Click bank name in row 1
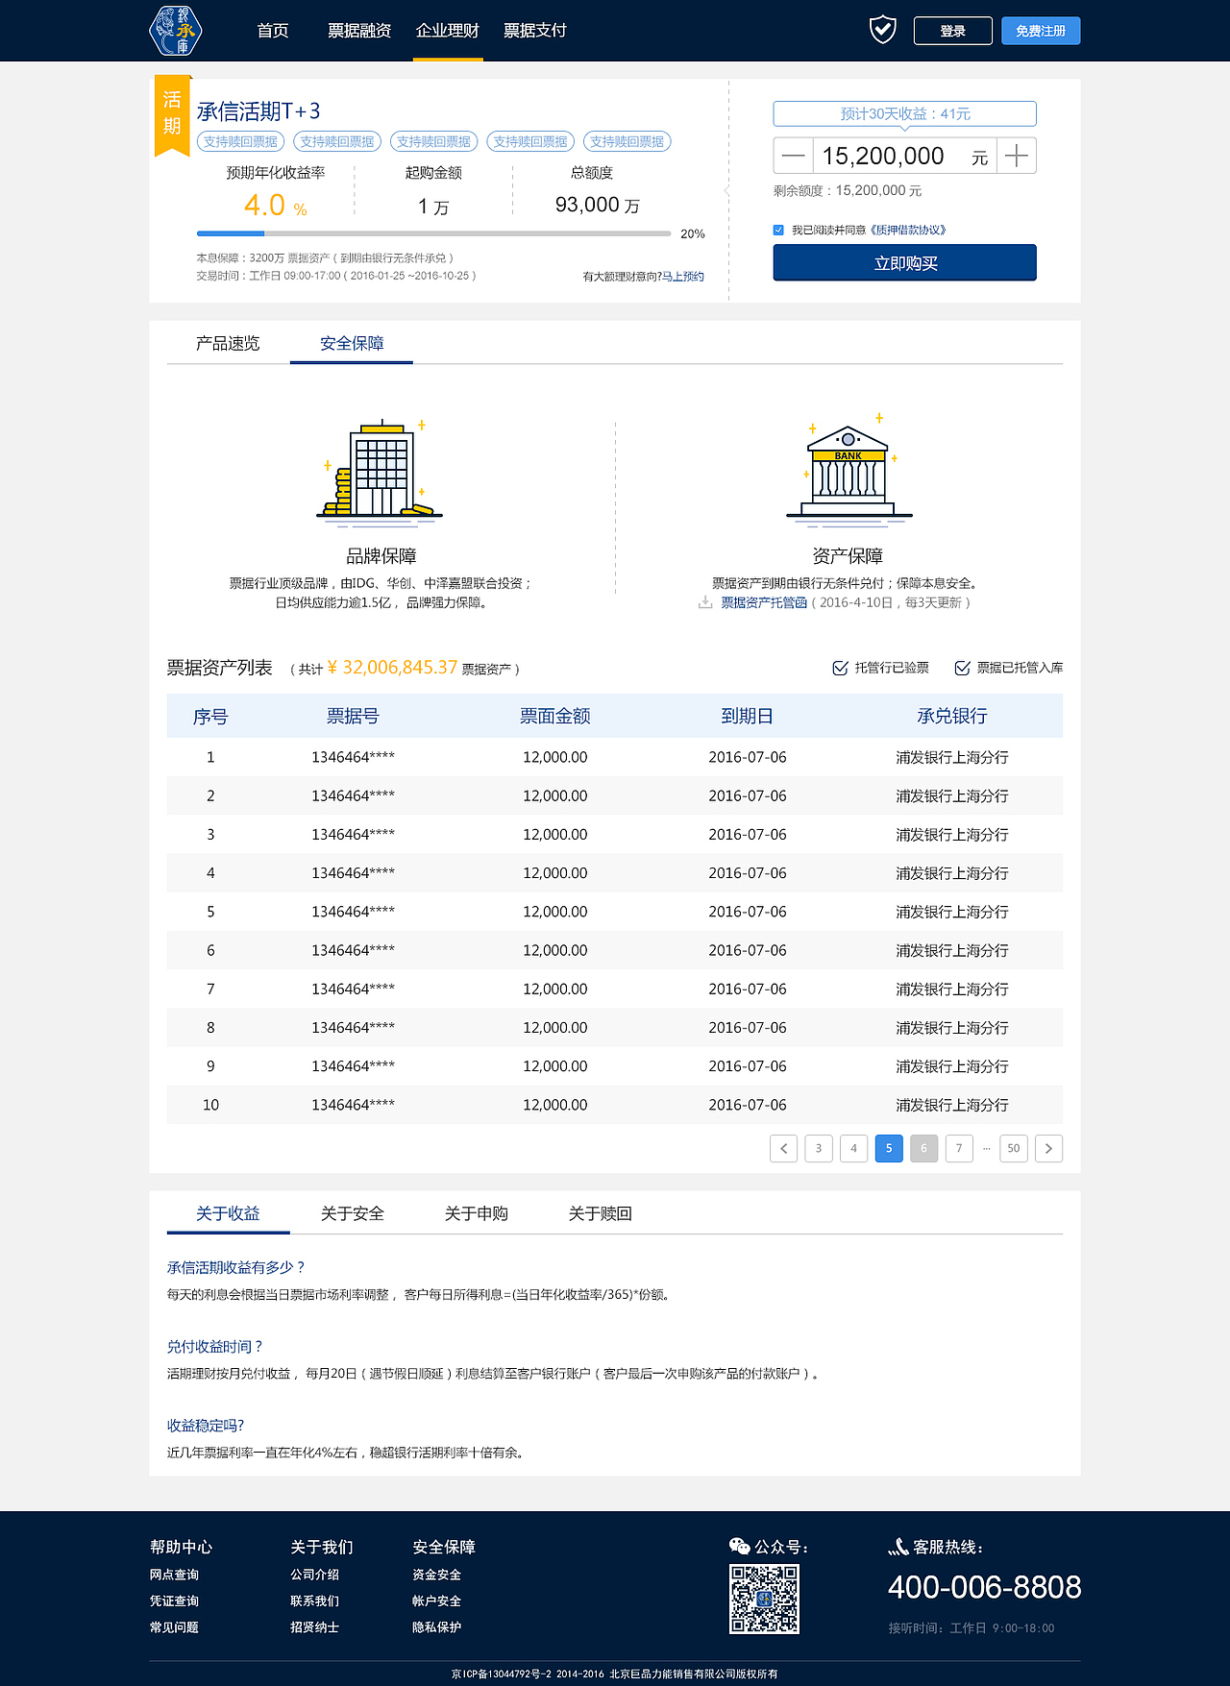The image size is (1230, 1686). (952, 757)
